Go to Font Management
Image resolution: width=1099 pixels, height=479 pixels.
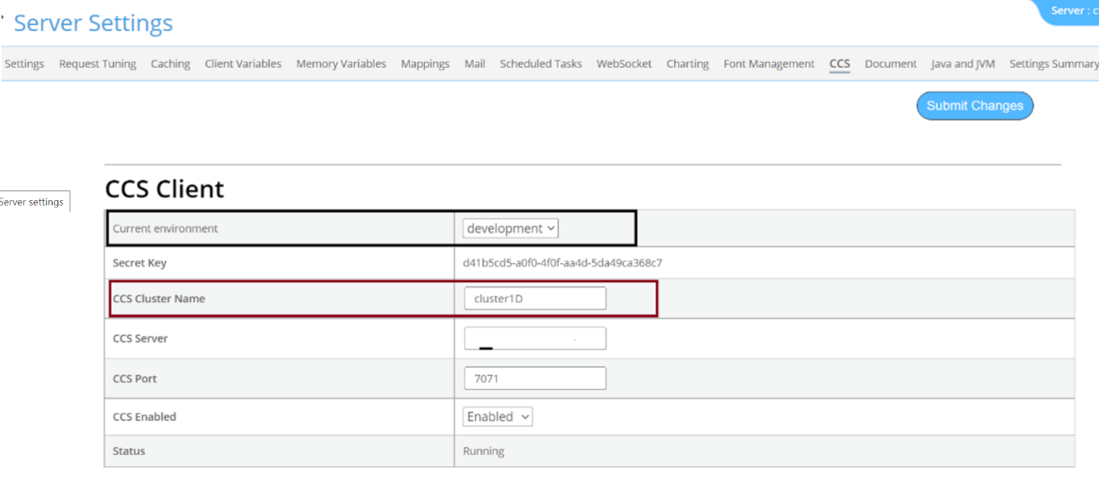coord(768,64)
